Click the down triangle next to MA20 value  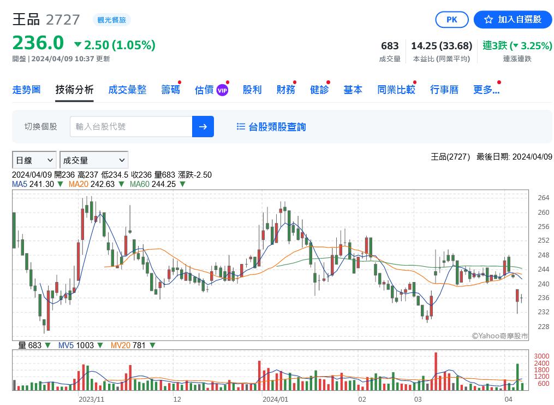(121, 184)
